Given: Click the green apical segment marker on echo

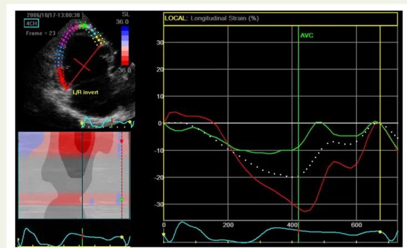Looking at the screenshot, I should pos(84,25).
